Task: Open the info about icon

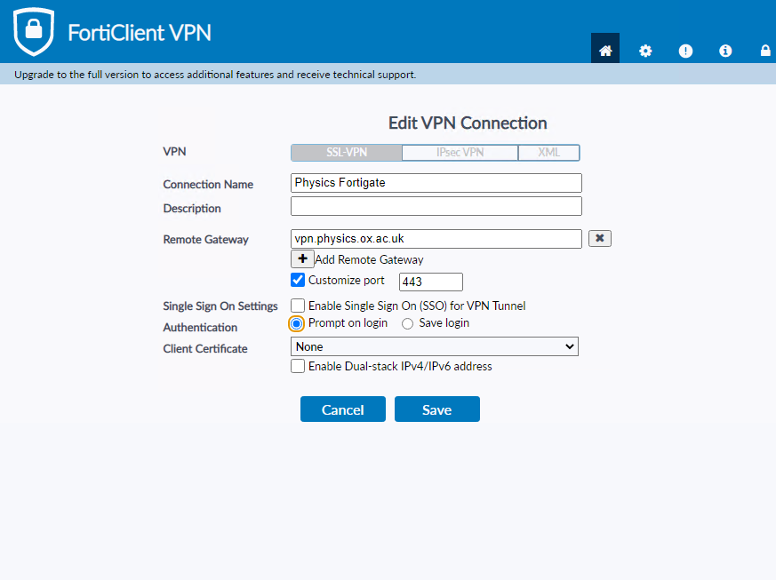Action: (x=725, y=51)
